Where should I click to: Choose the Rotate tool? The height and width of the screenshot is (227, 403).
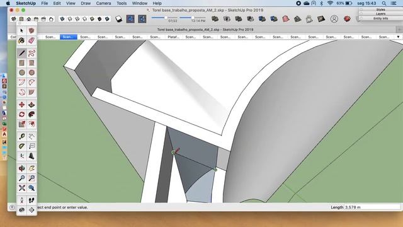[x=22, y=114]
